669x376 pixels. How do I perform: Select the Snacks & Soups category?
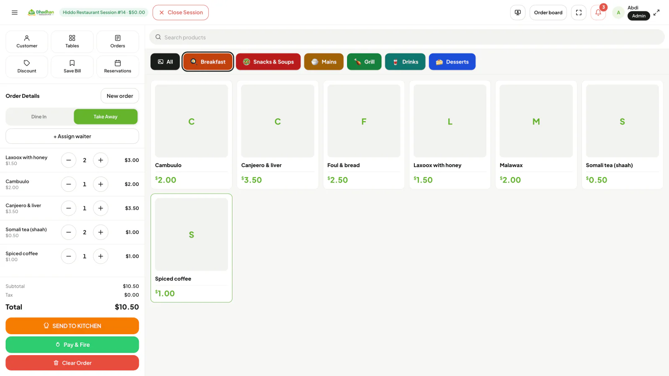click(268, 62)
